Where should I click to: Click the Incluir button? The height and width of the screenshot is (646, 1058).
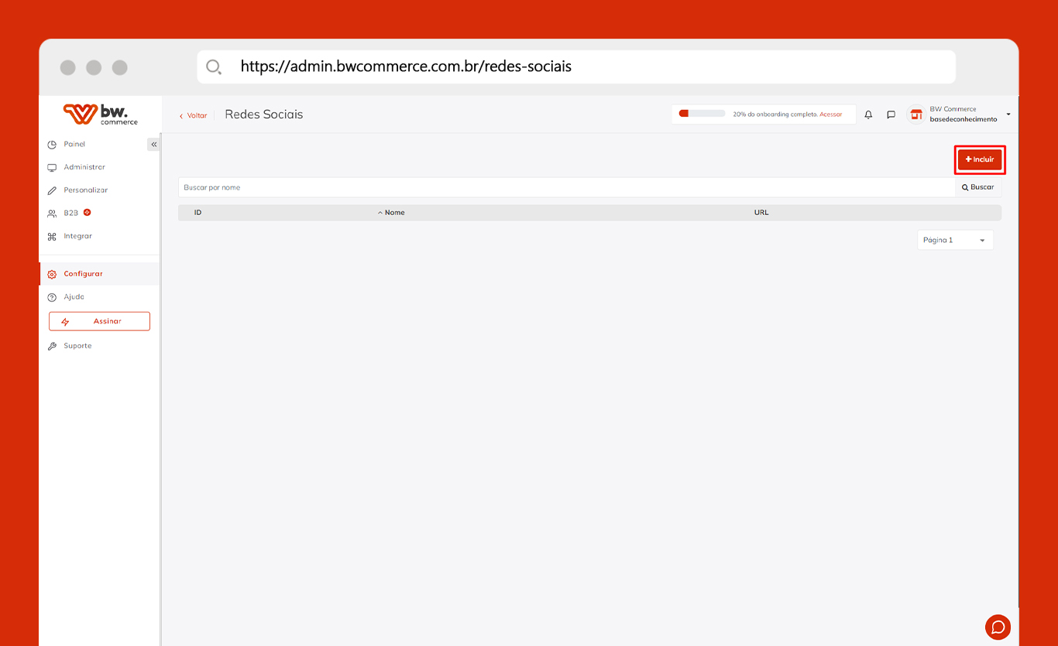pos(980,159)
